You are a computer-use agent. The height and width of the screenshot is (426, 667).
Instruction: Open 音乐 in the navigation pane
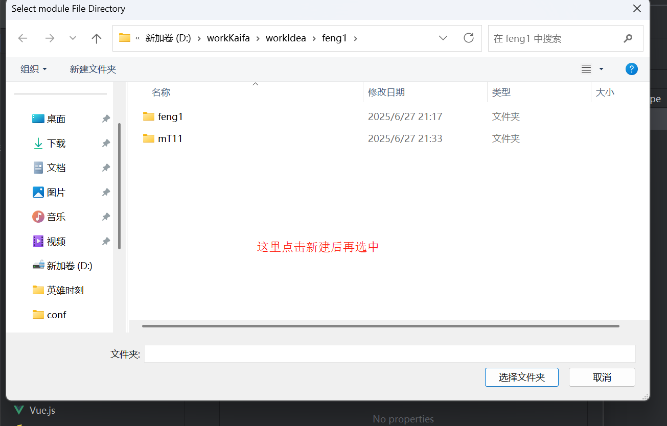pos(56,217)
